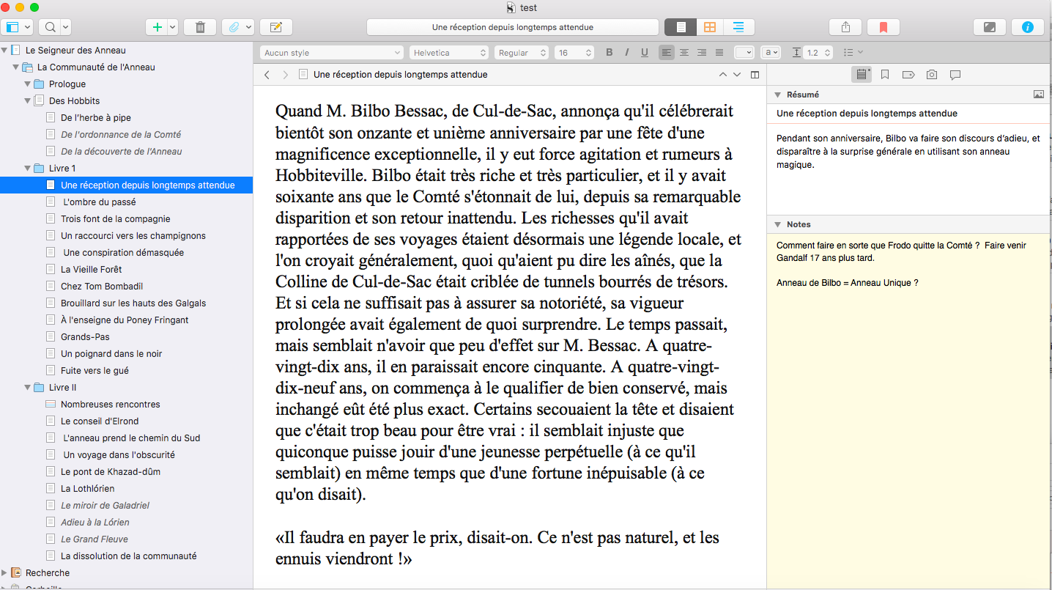The image size is (1052, 590).
Task: Switch to corkboard view mode
Action: [x=709, y=27]
